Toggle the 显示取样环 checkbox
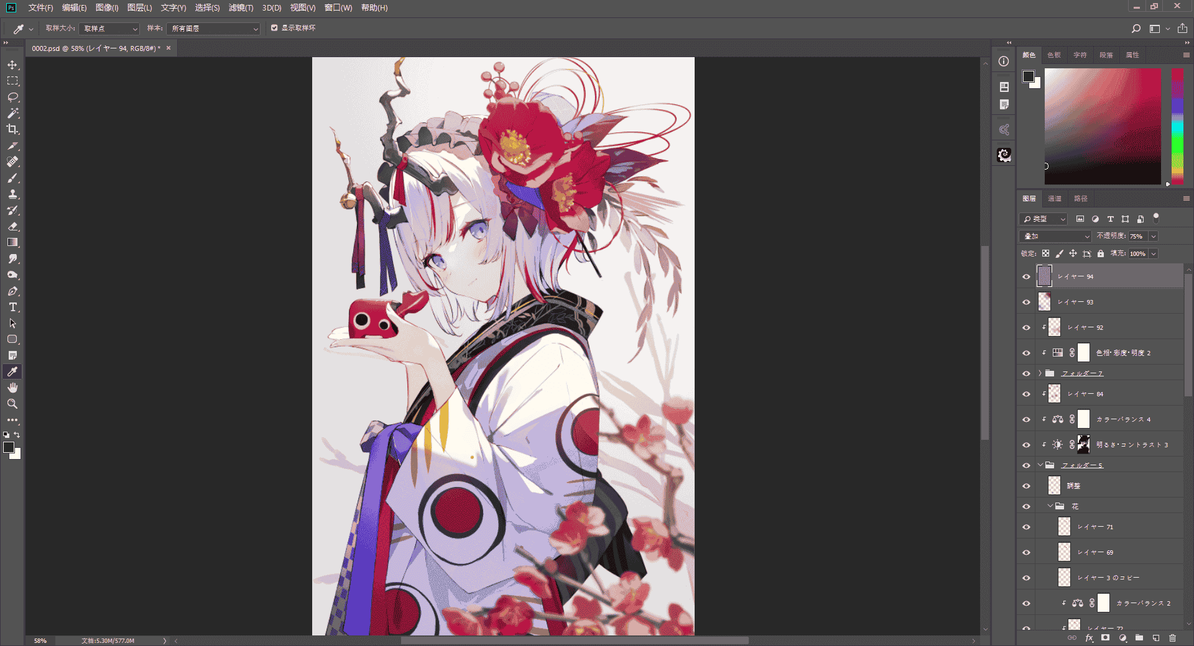Image resolution: width=1194 pixels, height=646 pixels. coord(274,28)
